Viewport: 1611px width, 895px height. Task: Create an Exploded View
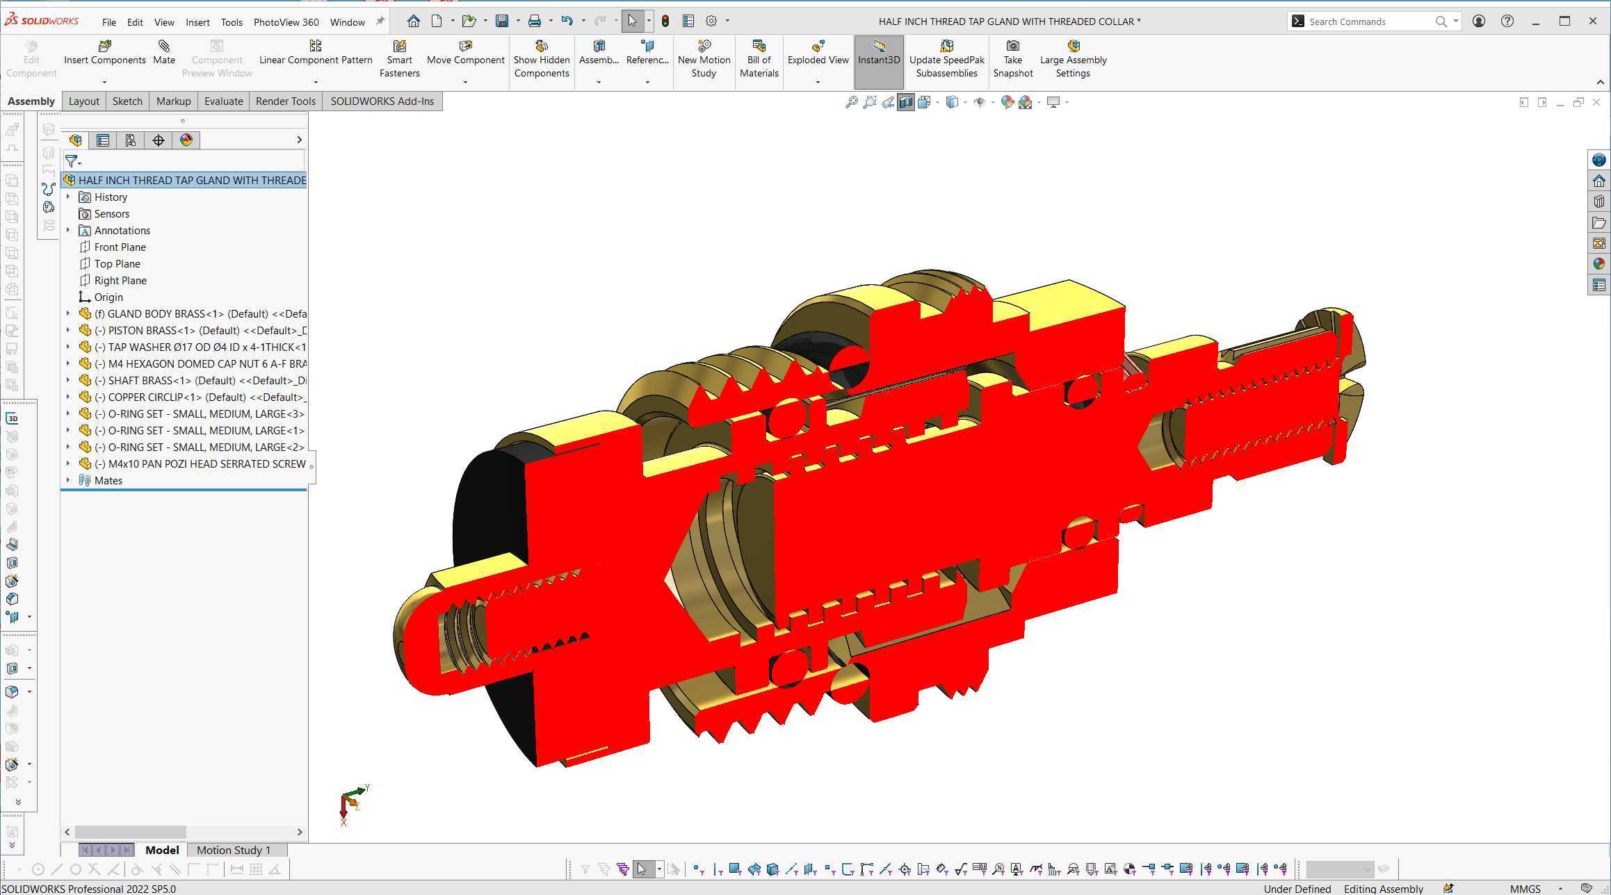coord(818,53)
